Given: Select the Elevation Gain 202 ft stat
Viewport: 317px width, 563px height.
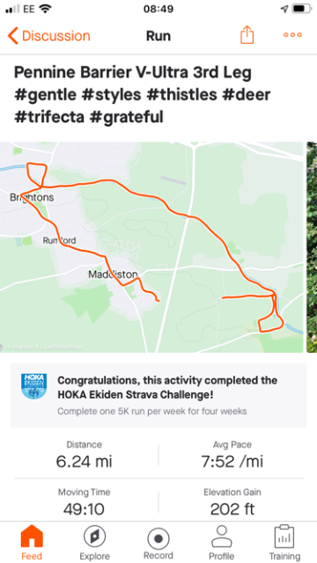Looking at the screenshot, I should (x=232, y=502).
